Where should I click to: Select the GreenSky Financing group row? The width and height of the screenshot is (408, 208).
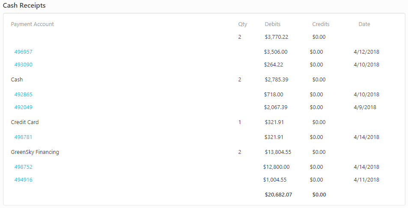[35, 152]
